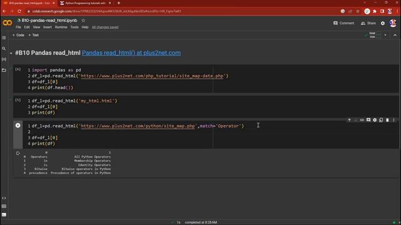Click the 'import pandas as pd' code line
Image resolution: width=401 pixels, height=225 pixels.
coord(56,70)
